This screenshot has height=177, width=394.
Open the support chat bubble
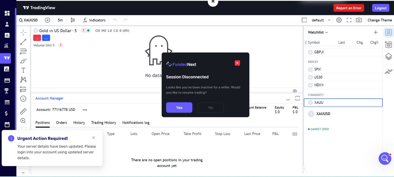tap(385, 158)
